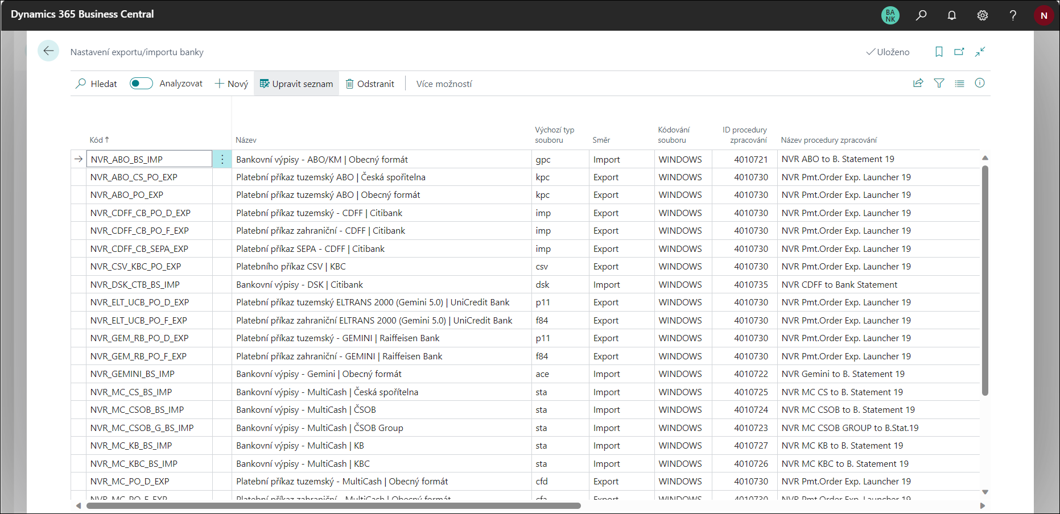The height and width of the screenshot is (514, 1060).
Task: Click Dynamics 365 Business Central title
Action: [82, 14]
